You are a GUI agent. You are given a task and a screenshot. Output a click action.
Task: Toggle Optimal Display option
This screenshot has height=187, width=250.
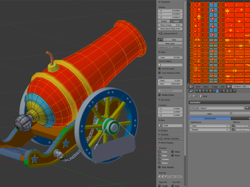click(233, 129)
